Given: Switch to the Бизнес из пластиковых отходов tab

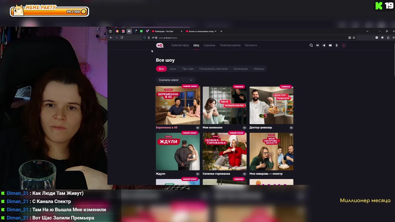Looking at the screenshot, I should (x=201, y=31).
